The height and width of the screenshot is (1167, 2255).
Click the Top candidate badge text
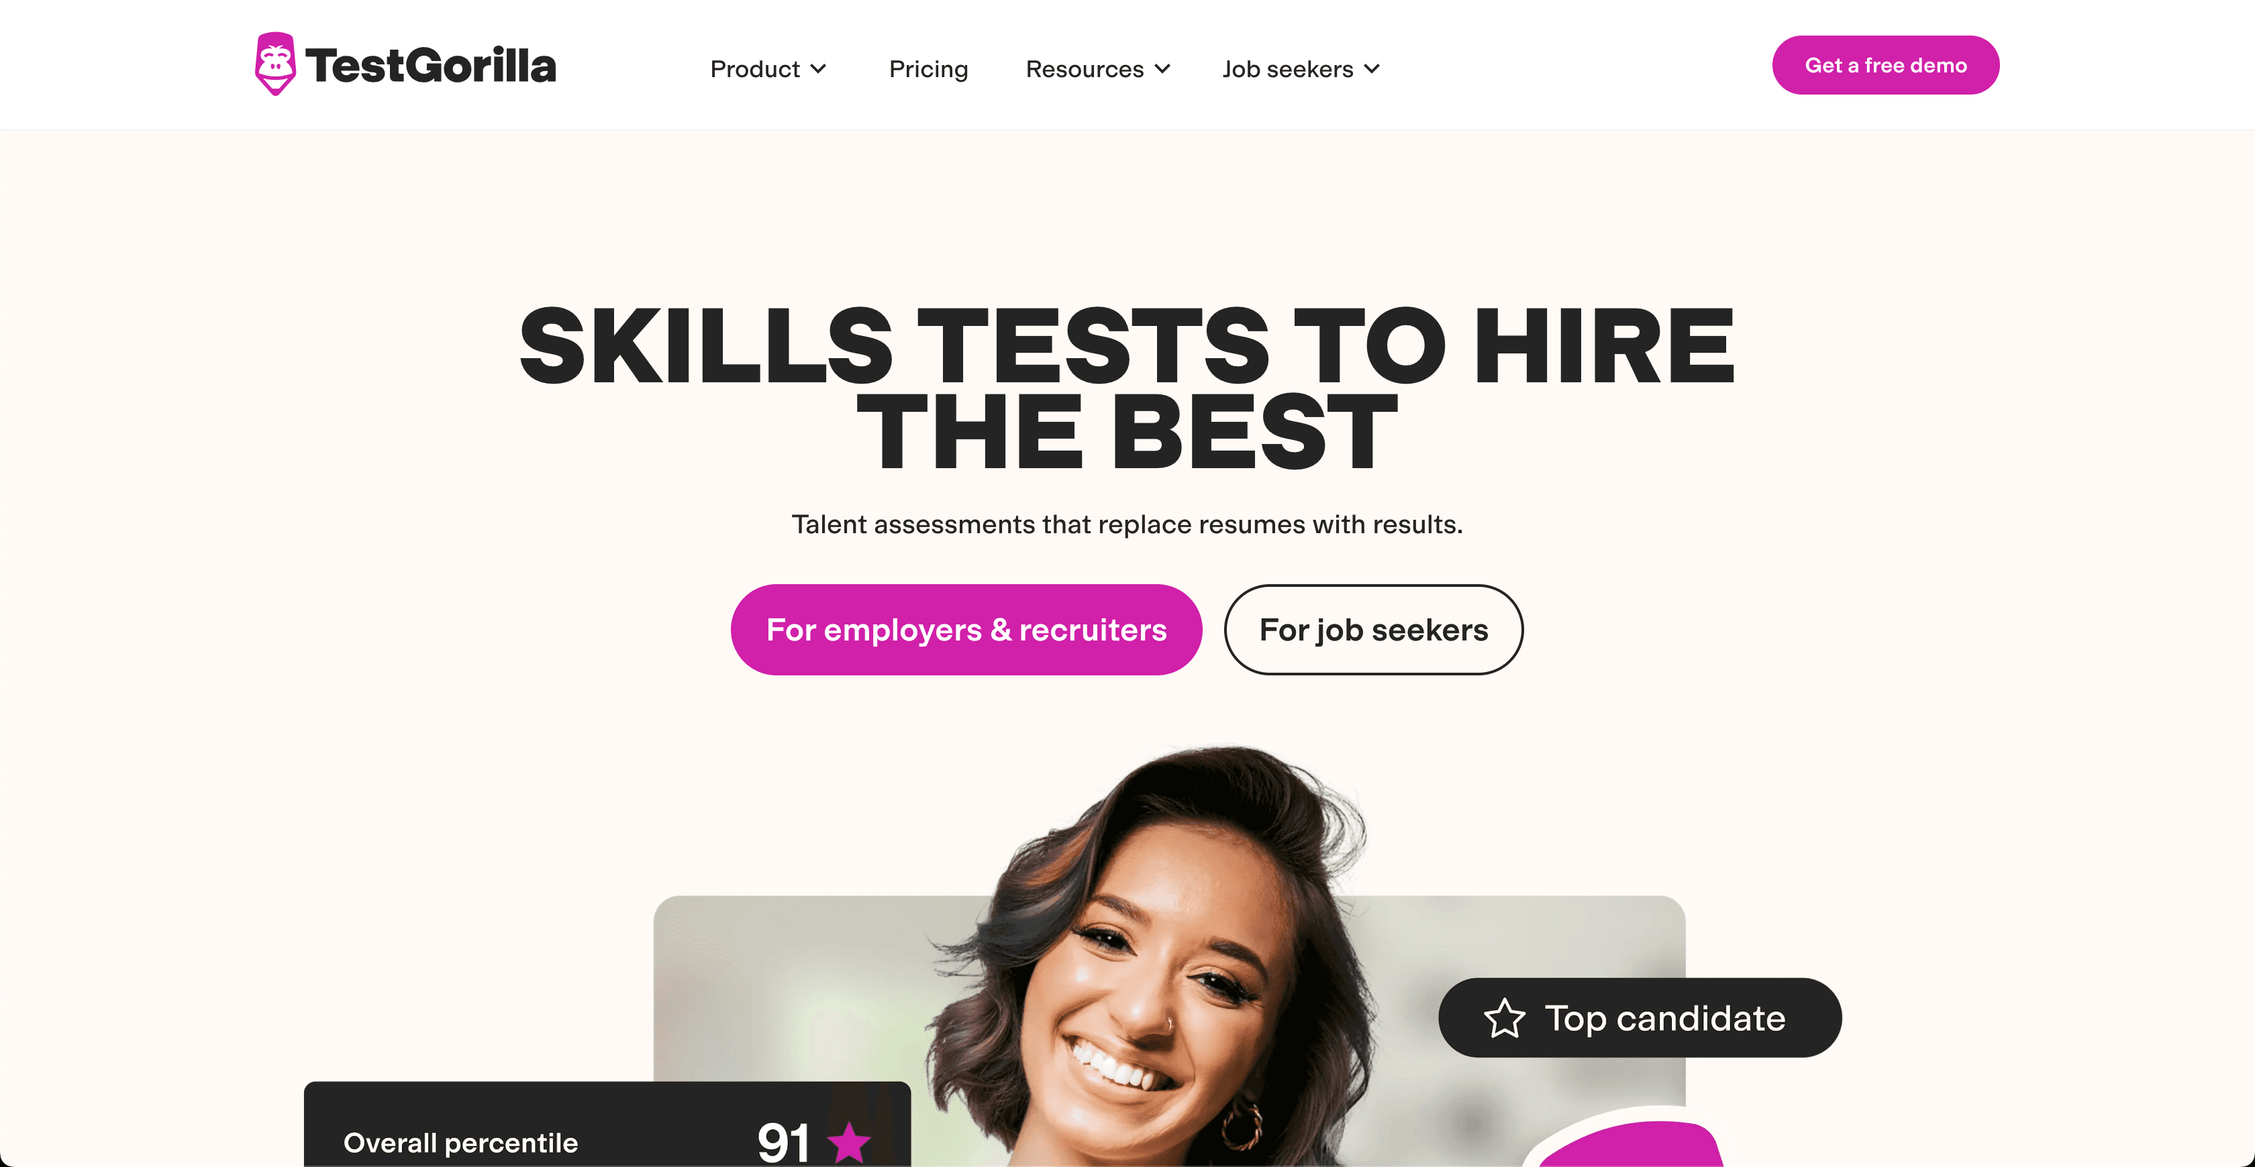click(1665, 1018)
